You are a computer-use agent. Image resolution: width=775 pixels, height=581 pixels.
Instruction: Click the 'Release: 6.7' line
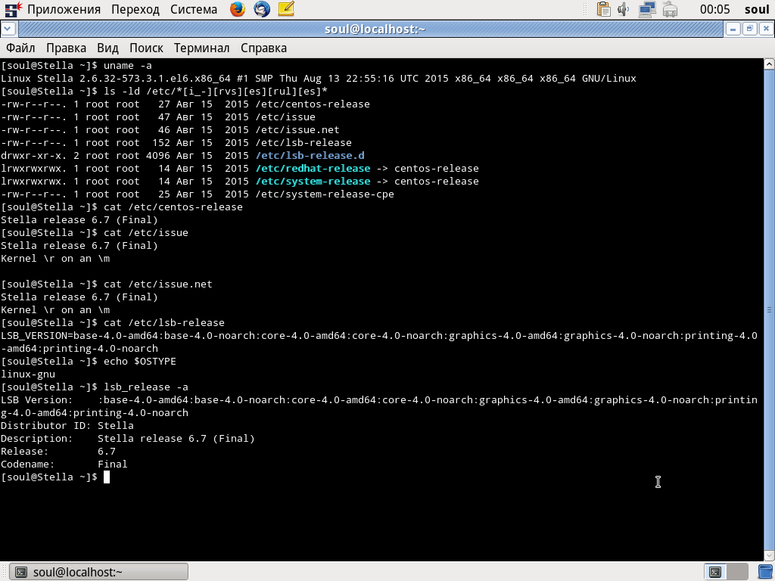pyautogui.click(x=58, y=451)
